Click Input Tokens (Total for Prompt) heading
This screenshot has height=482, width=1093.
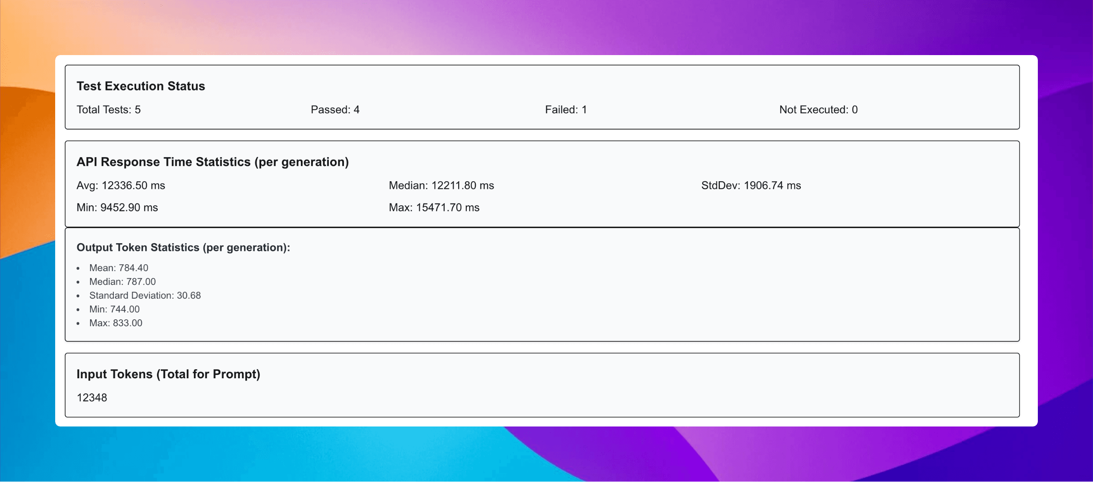point(168,374)
